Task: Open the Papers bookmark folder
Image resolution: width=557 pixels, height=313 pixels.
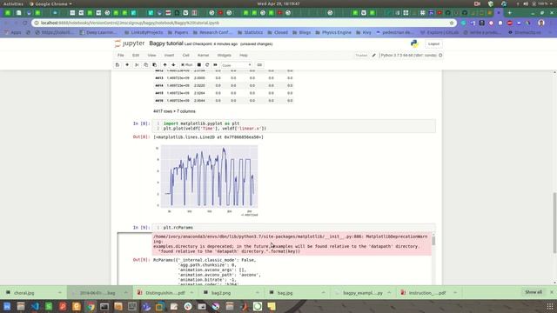Action: 178,32
